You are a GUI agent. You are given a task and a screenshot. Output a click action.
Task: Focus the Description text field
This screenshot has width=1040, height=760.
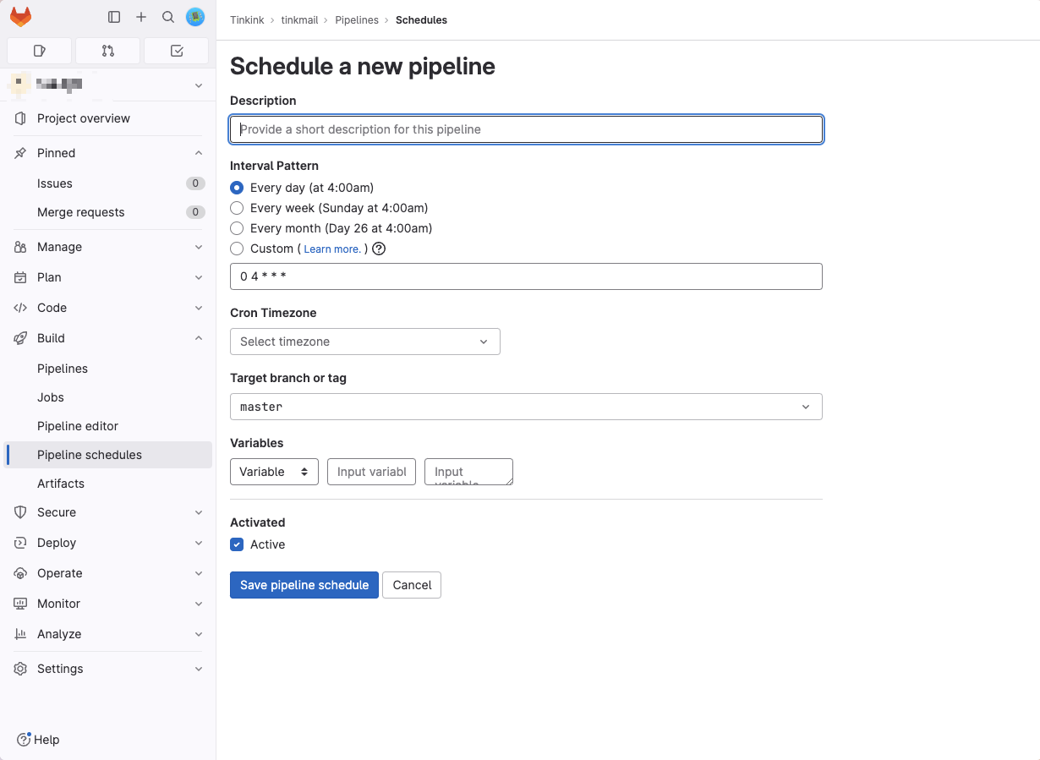526,129
